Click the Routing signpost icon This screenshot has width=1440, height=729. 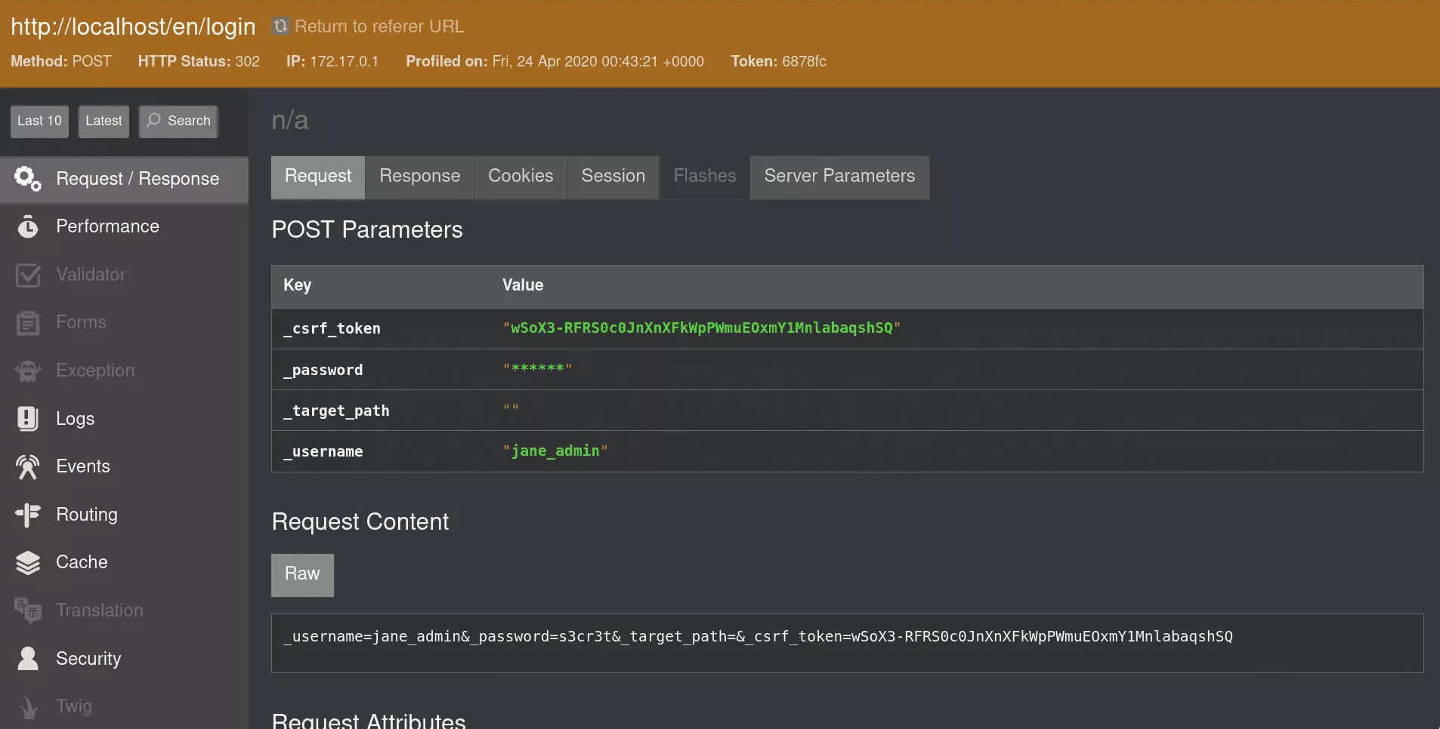coord(28,515)
